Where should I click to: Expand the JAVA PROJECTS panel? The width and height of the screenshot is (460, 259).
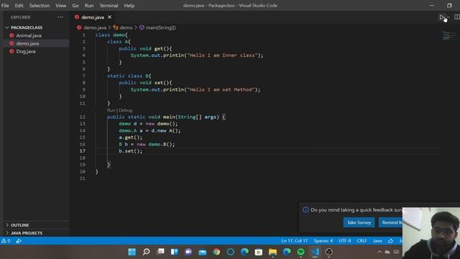pyautogui.click(x=27, y=233)
